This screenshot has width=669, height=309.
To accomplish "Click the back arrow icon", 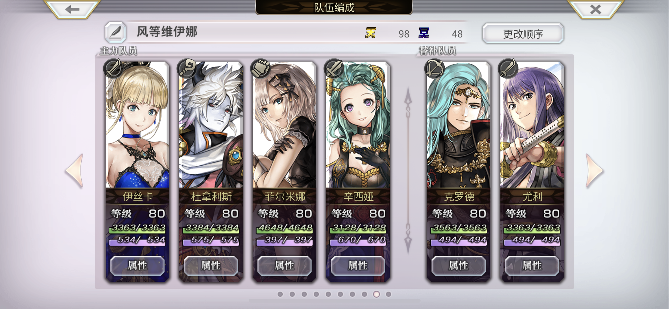I will [72, 10].
